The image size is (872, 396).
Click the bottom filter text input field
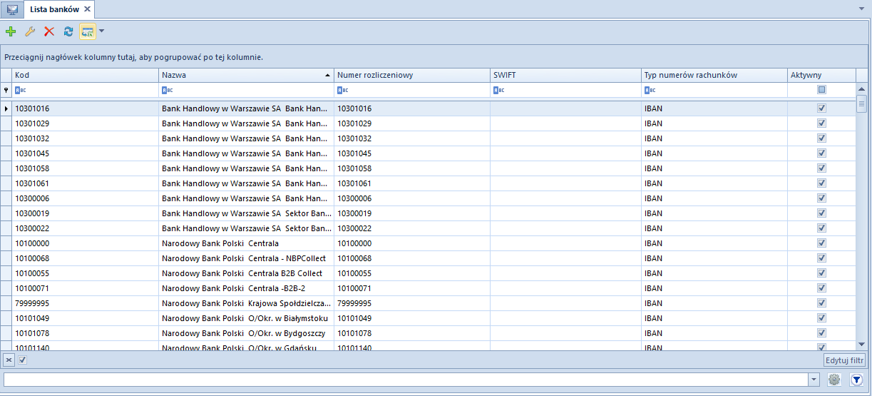(x=406, y=380)
